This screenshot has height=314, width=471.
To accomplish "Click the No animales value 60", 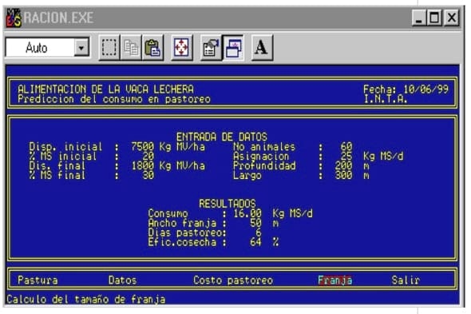I will pyautogui.click(x=346, y=146).
